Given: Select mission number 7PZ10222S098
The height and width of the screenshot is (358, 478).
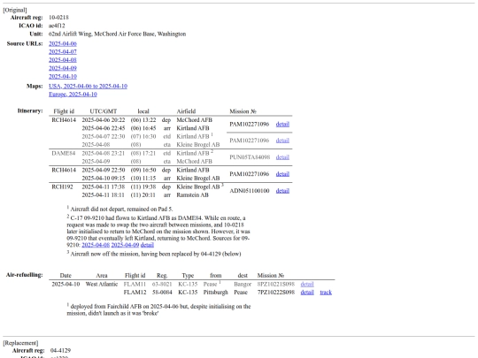Looking at the screenshot, I should point(276,293).
